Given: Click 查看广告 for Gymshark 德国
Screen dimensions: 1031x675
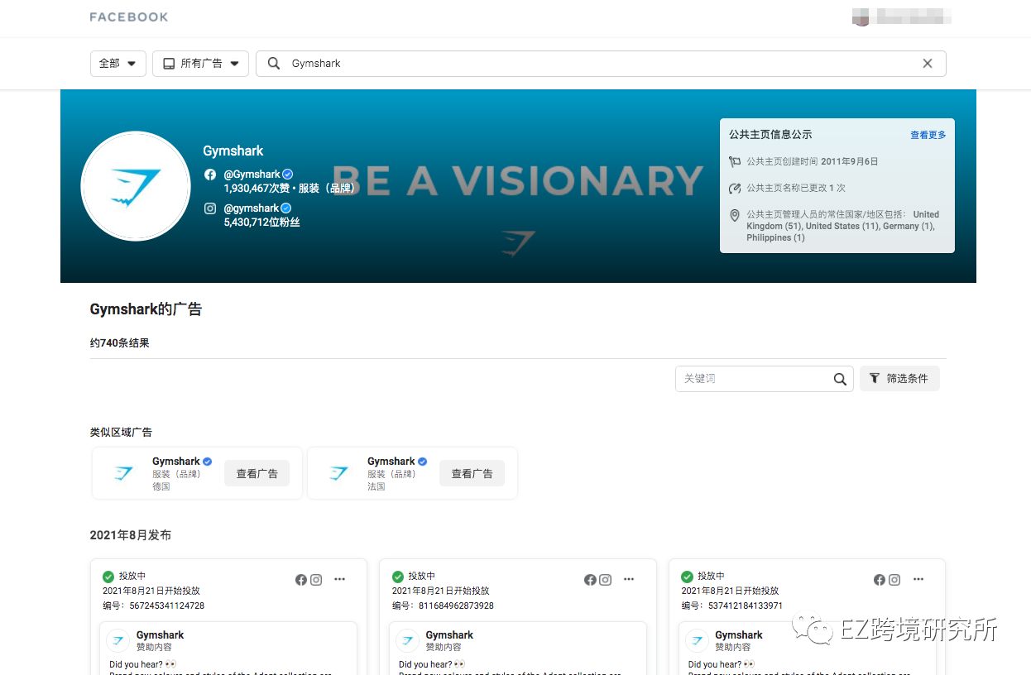Looking at the screenshot, I should click(257, 474).
